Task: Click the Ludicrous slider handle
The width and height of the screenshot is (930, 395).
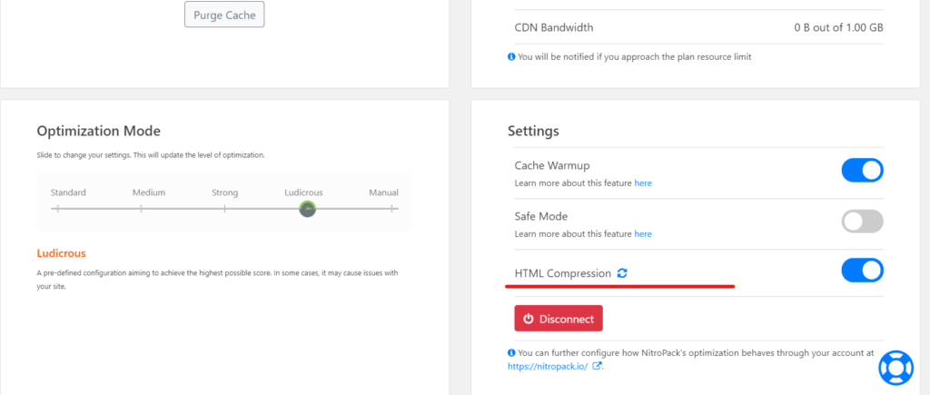Action: click(x=307, y=209)
